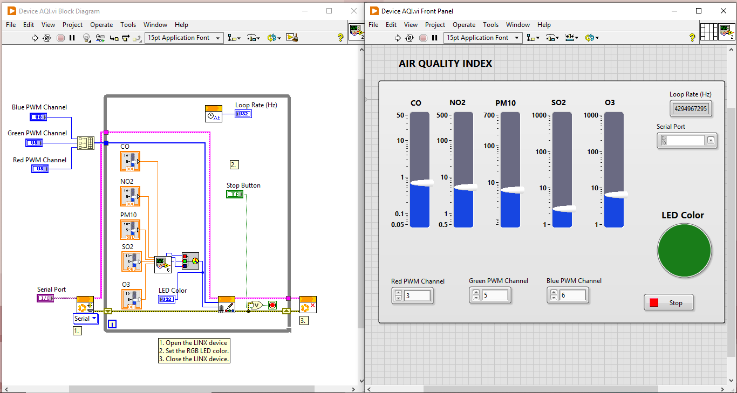
Task: Open Tools menu in Block Diagram window
Action: point(128,25)
